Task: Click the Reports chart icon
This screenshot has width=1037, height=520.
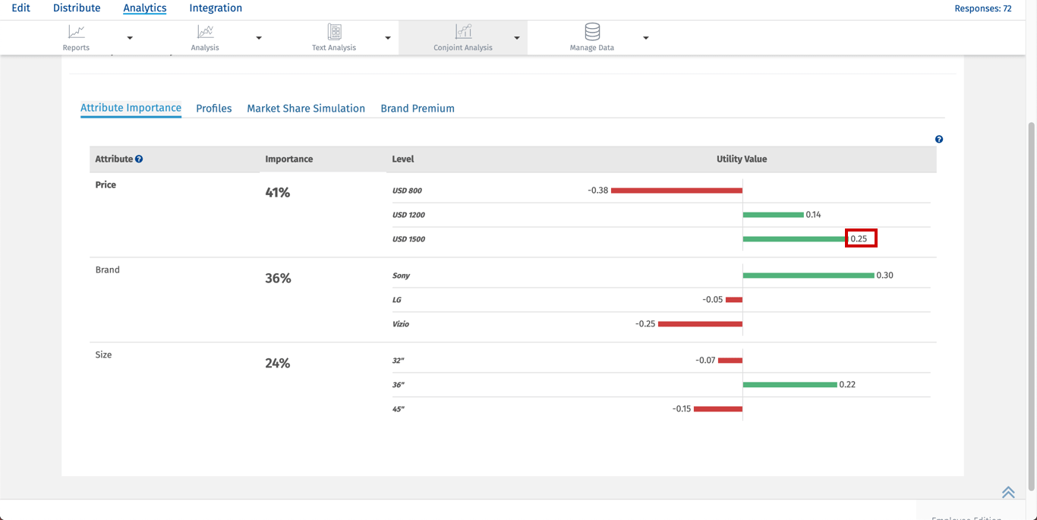Action: (76, 32)
